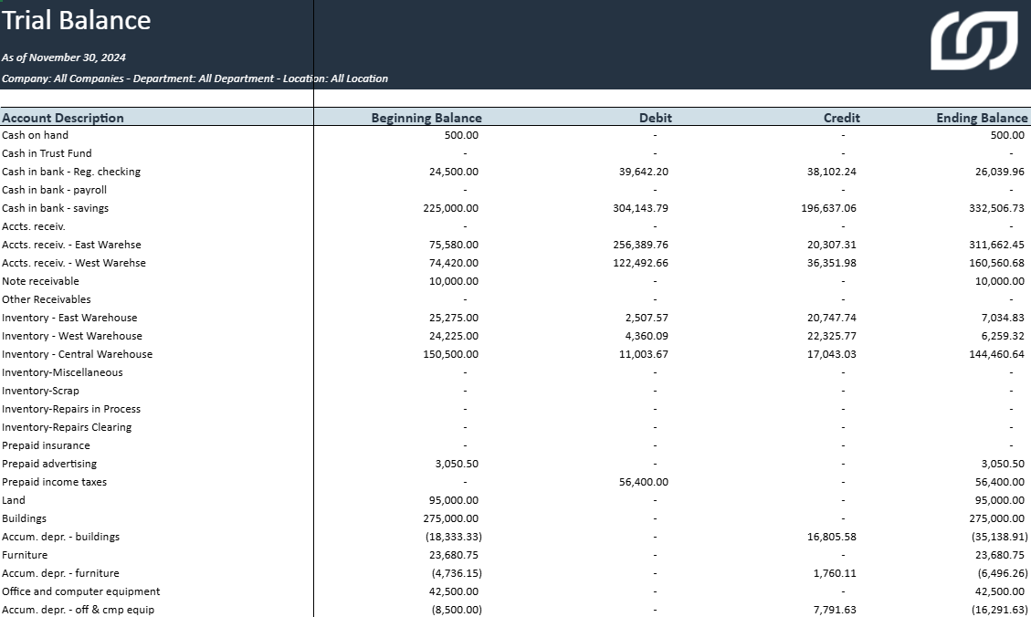The height and width of the screenshot is (617, 1031).
Task: Select the Trial Balance title
Action: (x=77, y=20)
